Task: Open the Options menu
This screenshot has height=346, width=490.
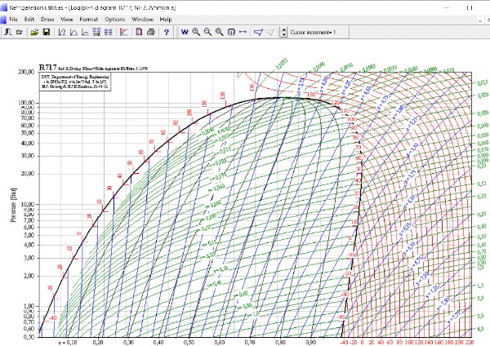Action: [115, 19]
